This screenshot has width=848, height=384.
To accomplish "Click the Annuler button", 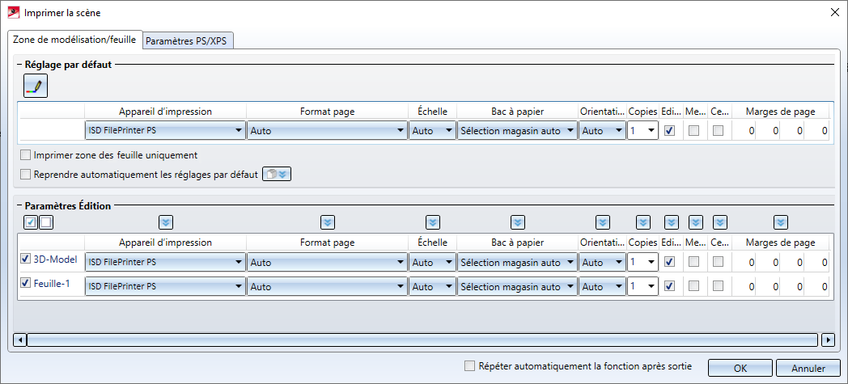I will (x=806, y=368).
